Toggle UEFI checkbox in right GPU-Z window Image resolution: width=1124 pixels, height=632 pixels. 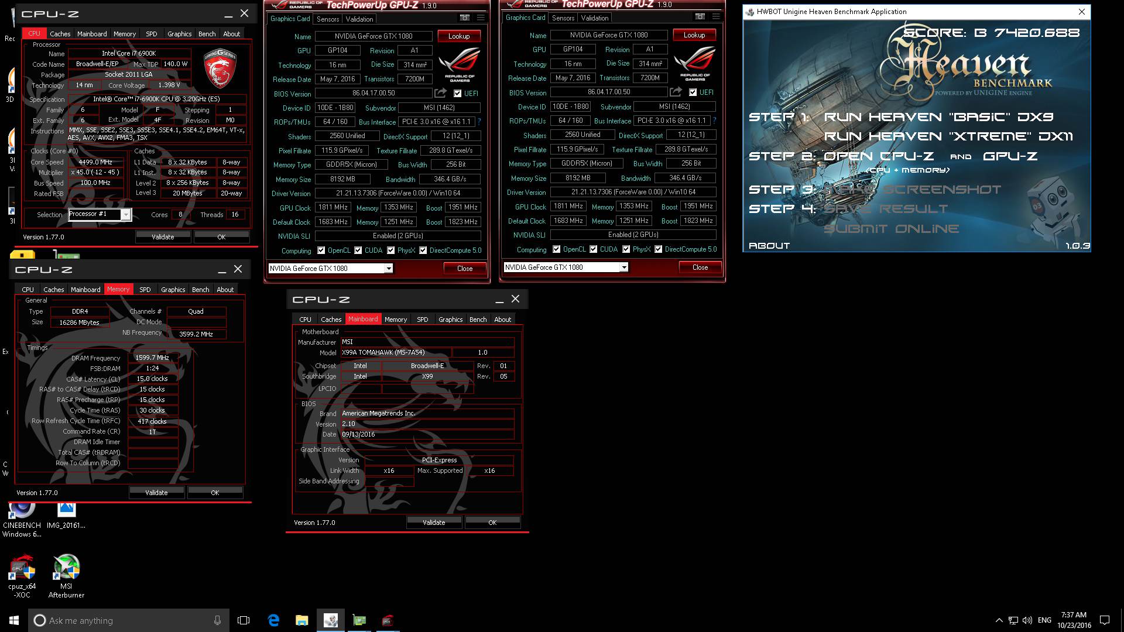coord(693,92)
